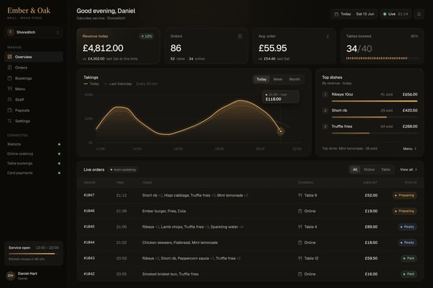433x288 pixels.
Task: Toggle Last Saturday series in chart legend
Action: pyautogui.click(x=118, y=84)
